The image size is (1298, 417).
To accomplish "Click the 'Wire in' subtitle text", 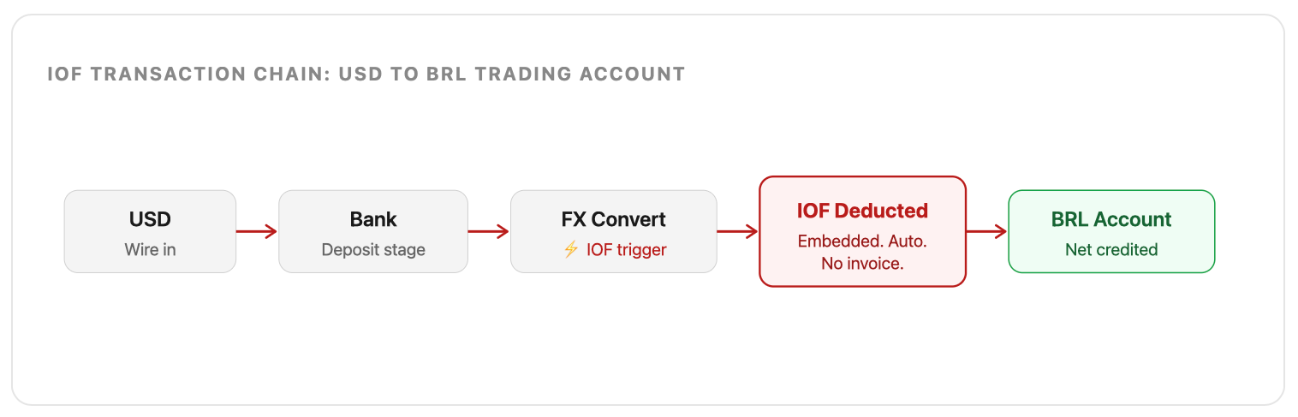I will tap(150, 250).
